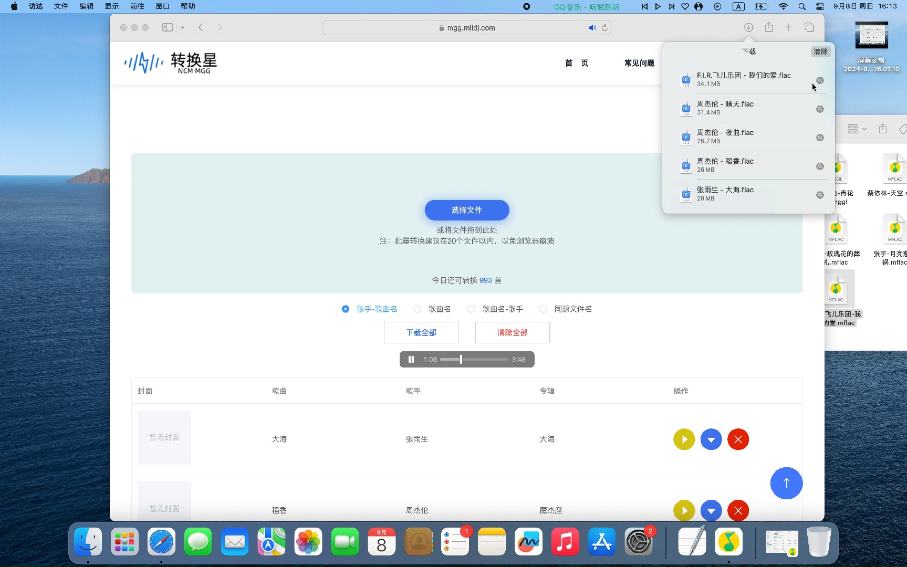The image size is (907, 567).
Task: Go back in Safari
Action: pyautogui.click(x=201, y=27)
